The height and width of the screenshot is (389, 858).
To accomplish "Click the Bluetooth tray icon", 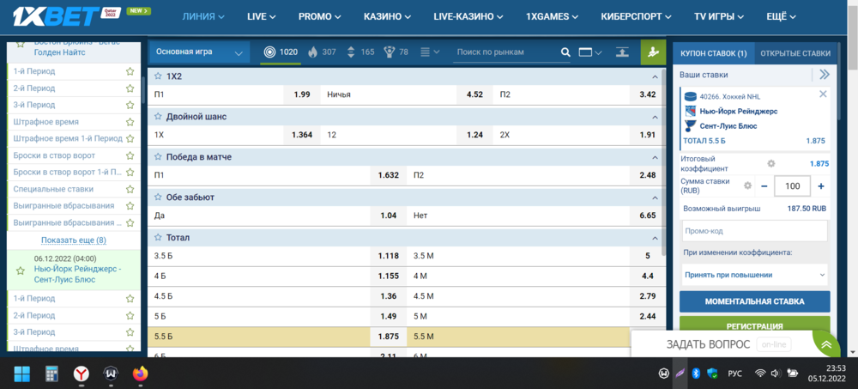I will click(x=696, y=374).
